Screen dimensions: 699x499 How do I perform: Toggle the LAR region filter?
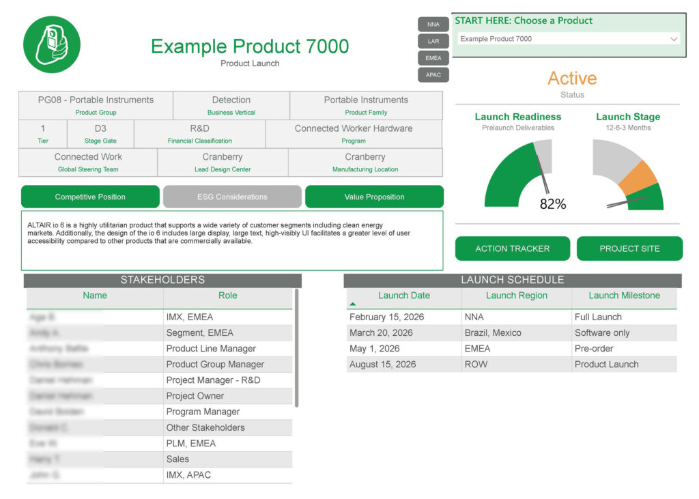tap(433, 41)
